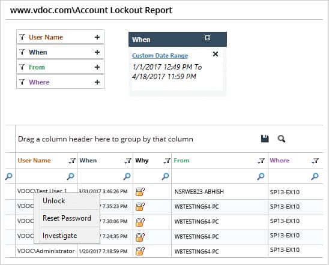Image resolution: width=329 pixels, height=265 pixels.
Task: Select the VDOC\Administrator user name cell
Action: [46, 251]
